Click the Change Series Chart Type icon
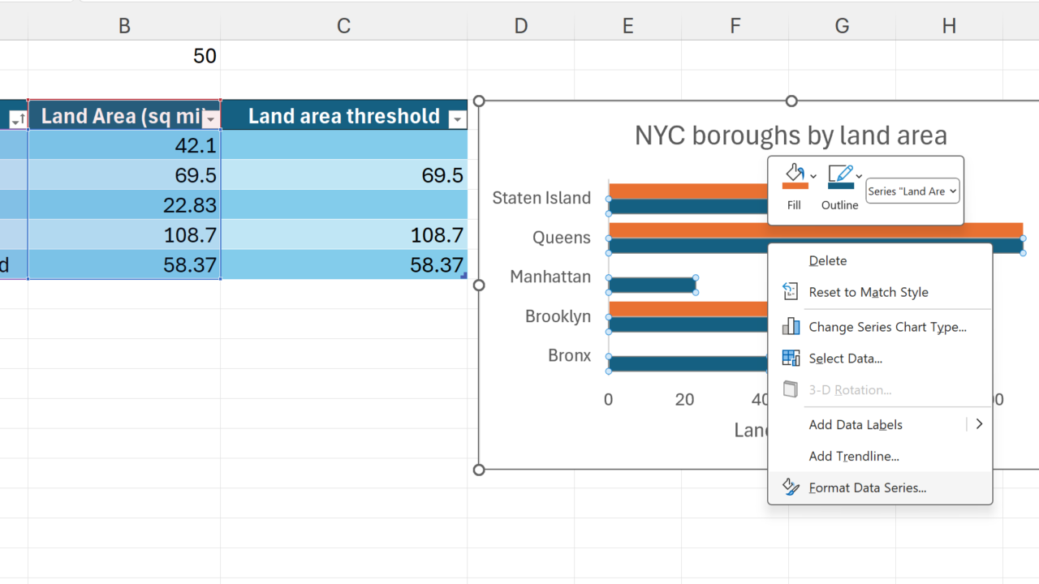 pyautogui.click(x=791, y=327)
